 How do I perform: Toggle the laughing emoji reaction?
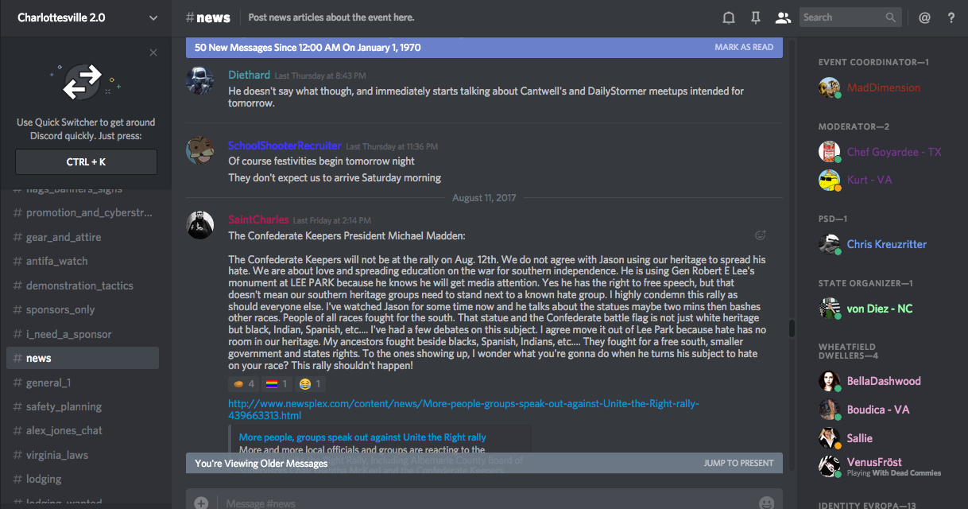tap(311, 384)
